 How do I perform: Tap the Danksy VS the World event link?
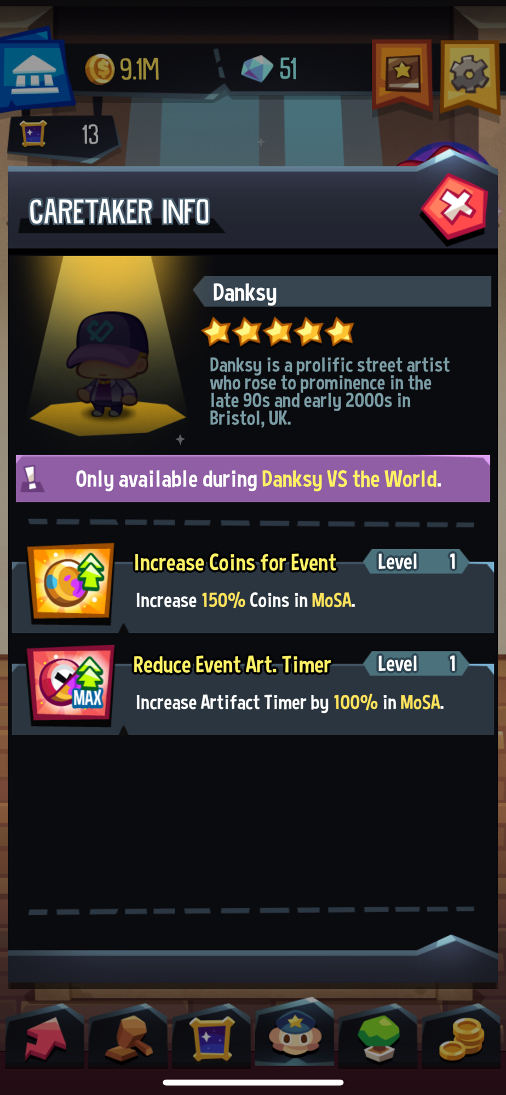[351, 479]
